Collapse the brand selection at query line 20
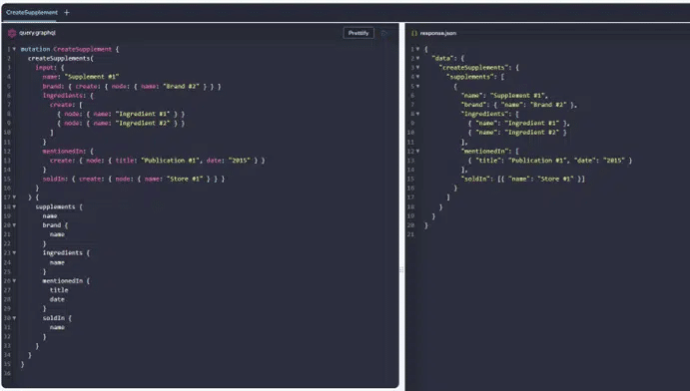 15,225
